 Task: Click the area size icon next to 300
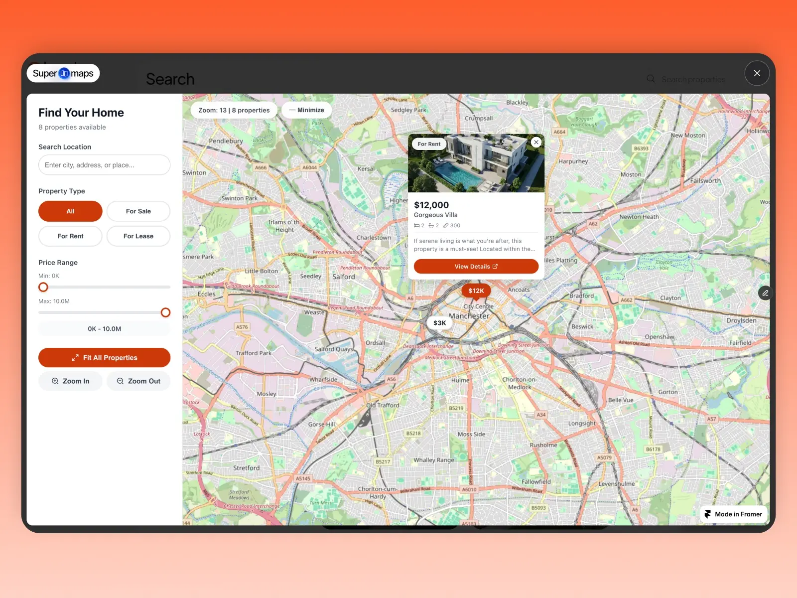point(447,225)
